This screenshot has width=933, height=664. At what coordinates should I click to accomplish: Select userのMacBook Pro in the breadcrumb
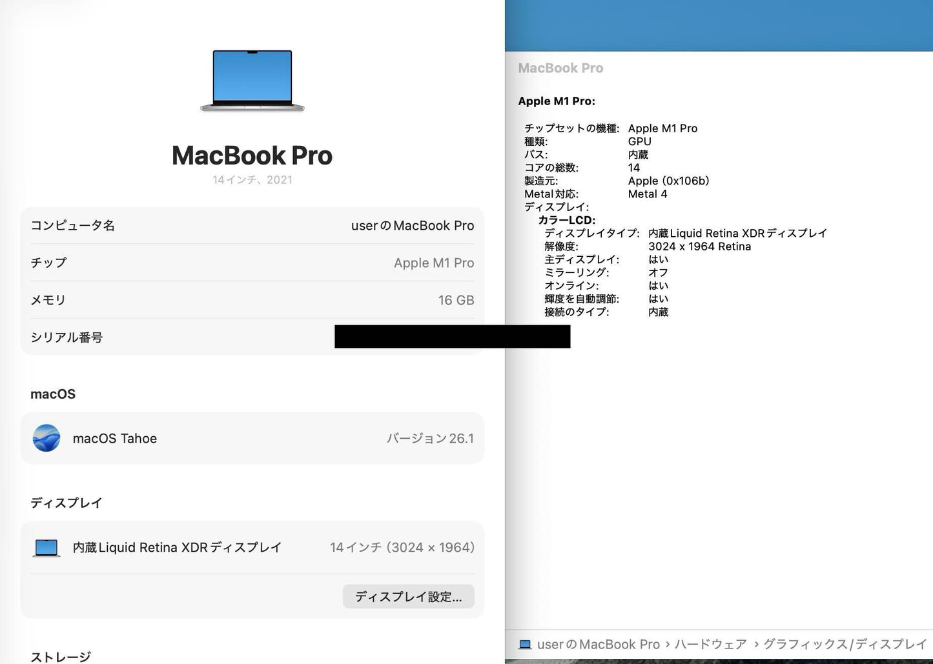(x=597, y=644)
